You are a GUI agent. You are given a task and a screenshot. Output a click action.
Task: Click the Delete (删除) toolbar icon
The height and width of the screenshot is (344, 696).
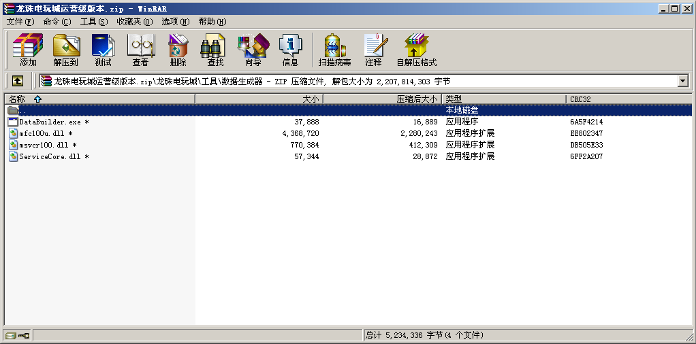click(178, 50)
